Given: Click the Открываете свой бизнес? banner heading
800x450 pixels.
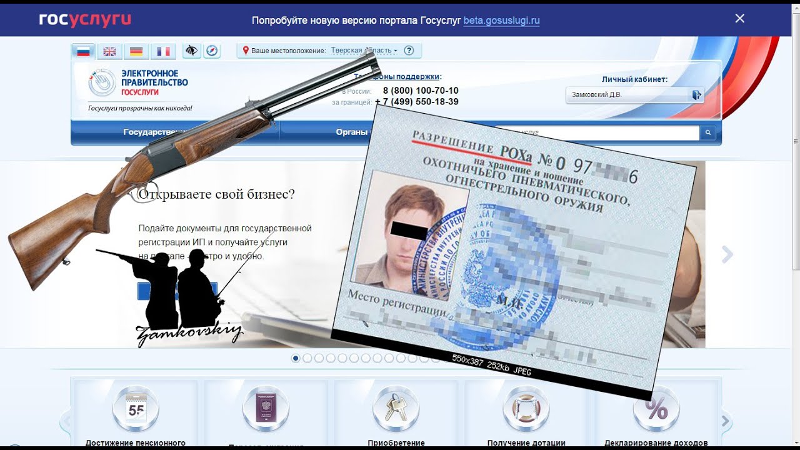Looking at the screenshot, I should [x=216, y=194].
